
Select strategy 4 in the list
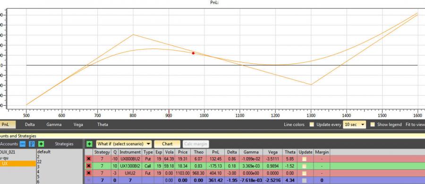[39, 172]
